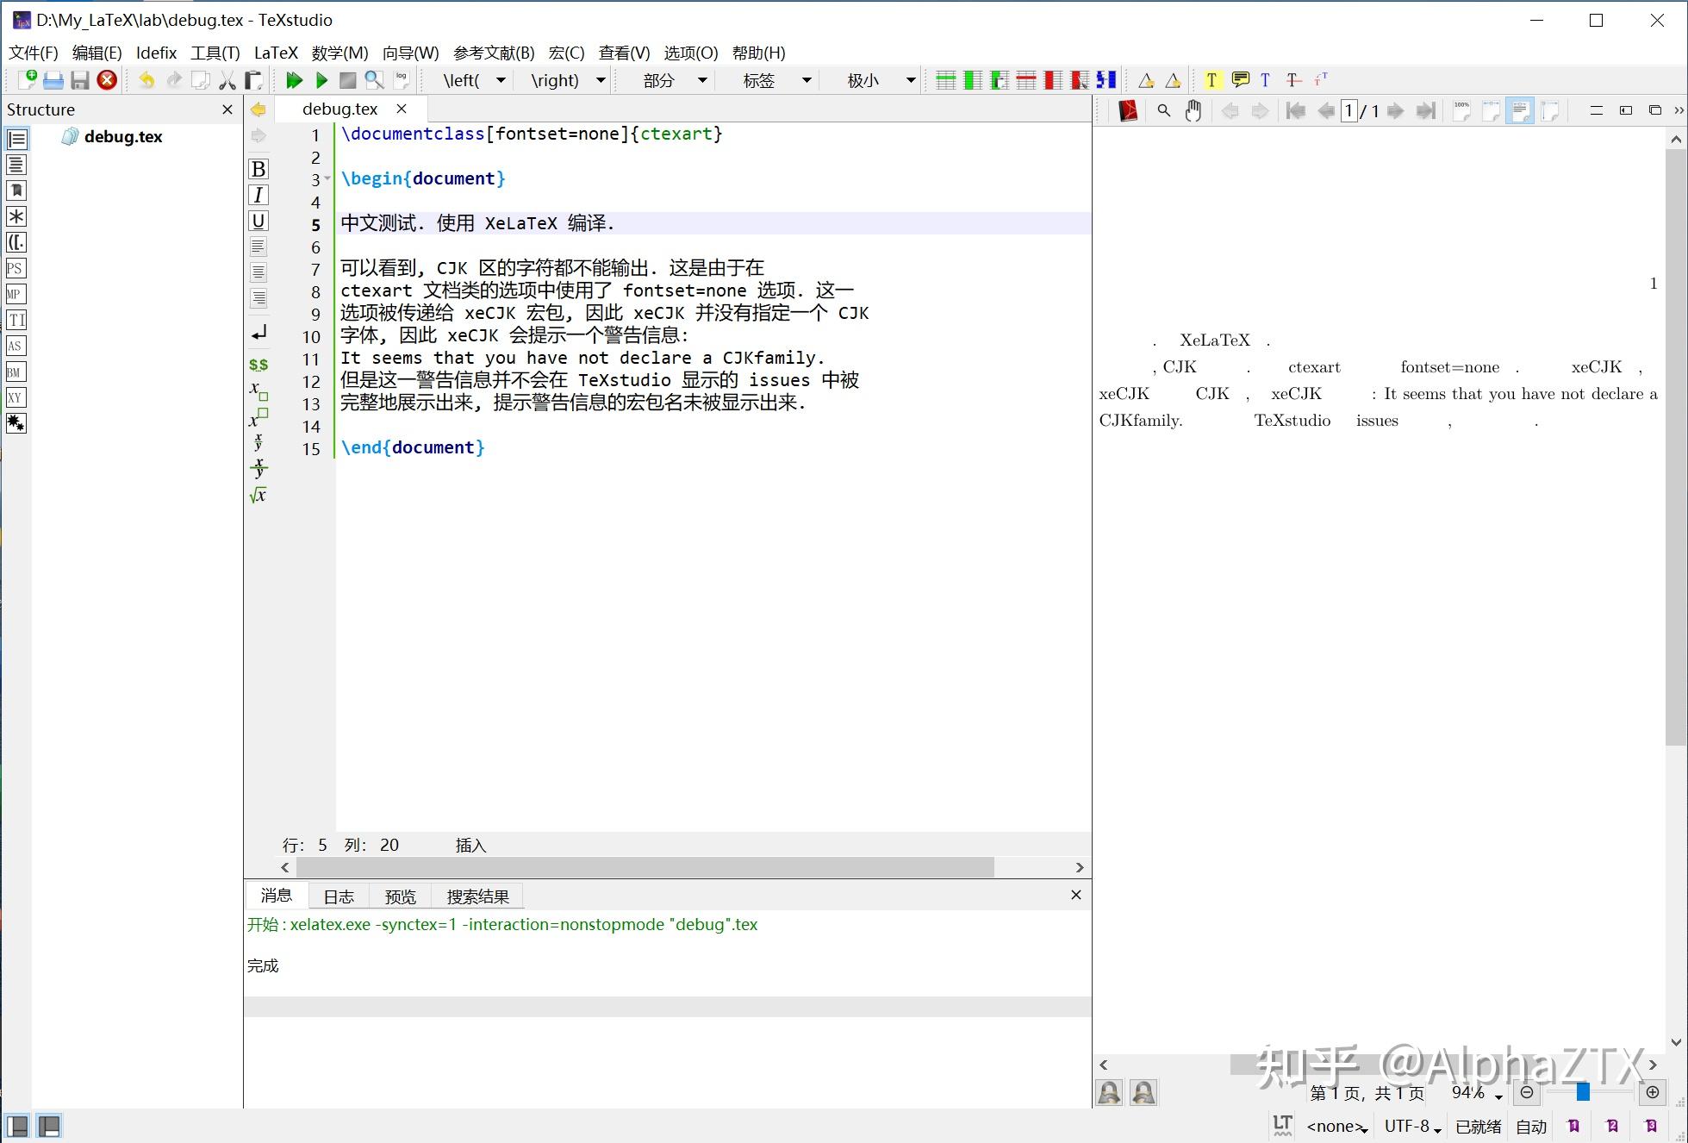Toggle the comment annotation bubble icon
Viewport: 1688px width, 1143px height.
coord(1240,79)
